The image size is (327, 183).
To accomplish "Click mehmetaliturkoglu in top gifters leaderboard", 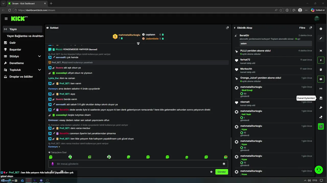I will coord(130,35).
